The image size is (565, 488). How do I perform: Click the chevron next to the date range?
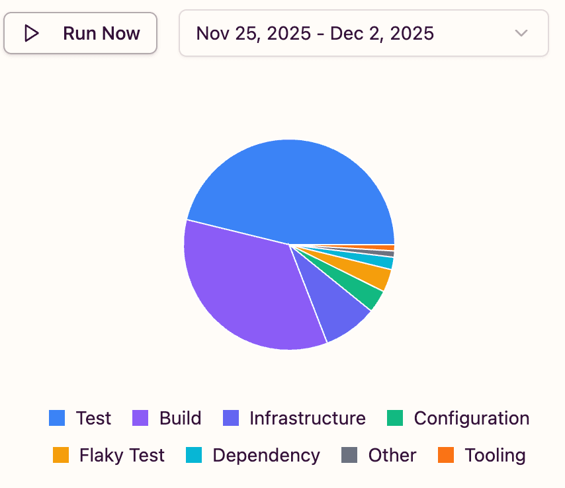pyautogui.click(x=522, y=33)
